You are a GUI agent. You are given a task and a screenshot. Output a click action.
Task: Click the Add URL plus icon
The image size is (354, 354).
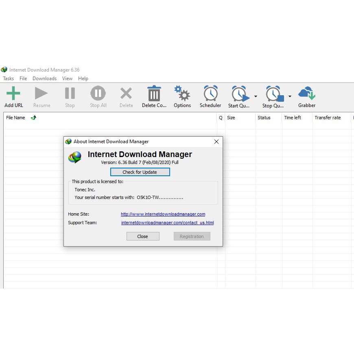coord(13,94)
